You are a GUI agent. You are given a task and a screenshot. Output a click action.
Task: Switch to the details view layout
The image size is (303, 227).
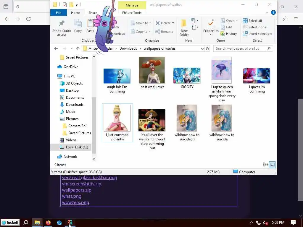click(x=266, y=165)
